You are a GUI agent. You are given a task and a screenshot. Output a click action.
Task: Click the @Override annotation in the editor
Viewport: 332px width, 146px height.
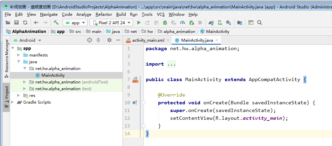click(171, 95)
